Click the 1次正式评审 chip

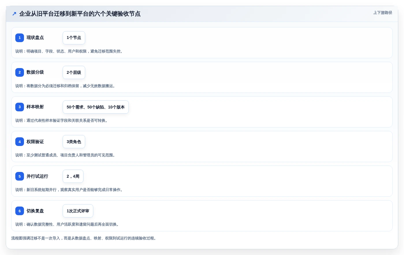[x=78, y=211]
